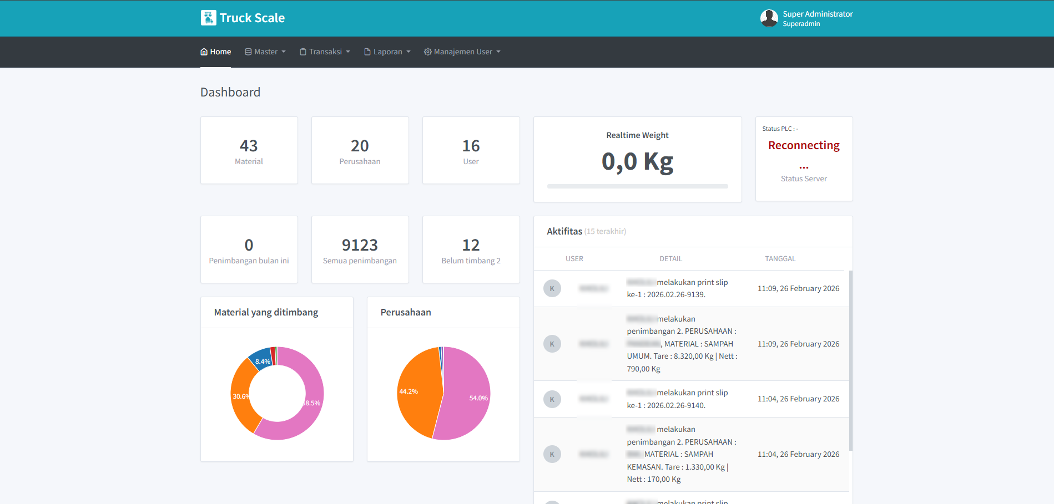This screenshot has height=504, width=1054.
Task: Click the Transaksi clipboard icon
Action: (x=303, y=52)
